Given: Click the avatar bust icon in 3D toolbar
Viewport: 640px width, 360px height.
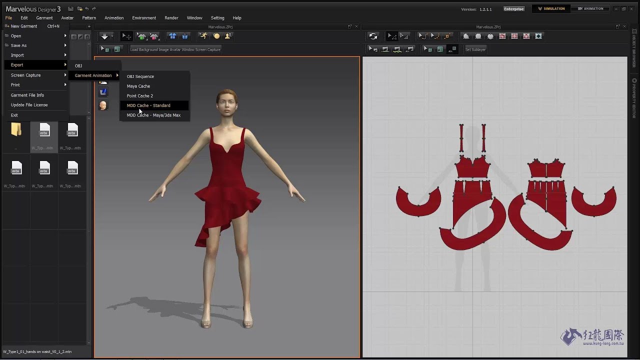Looking at the screenshot, I should 228,36.
